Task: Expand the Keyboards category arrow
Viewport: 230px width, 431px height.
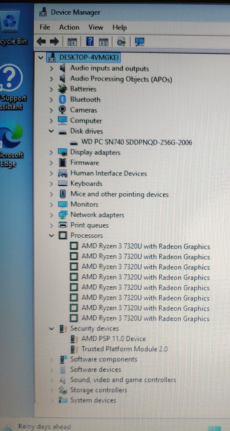Action: point(51,183)
